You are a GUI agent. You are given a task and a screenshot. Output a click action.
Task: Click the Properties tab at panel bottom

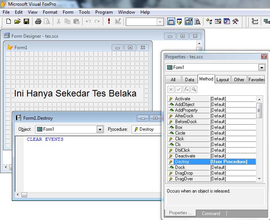point(180,213)
